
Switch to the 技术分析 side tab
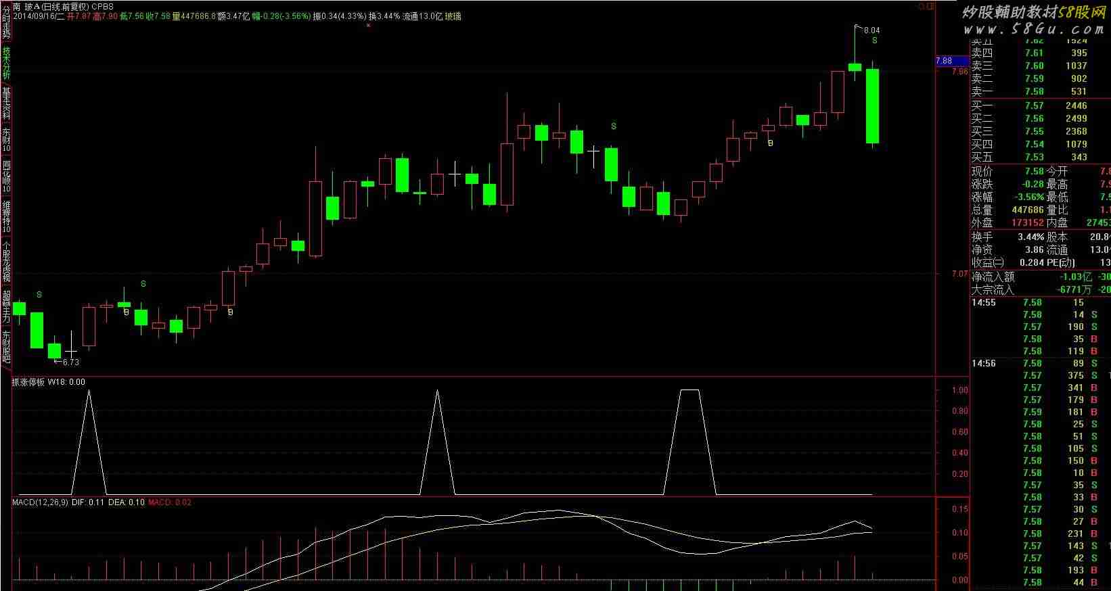pyautogui.click(x=6, y=63)
